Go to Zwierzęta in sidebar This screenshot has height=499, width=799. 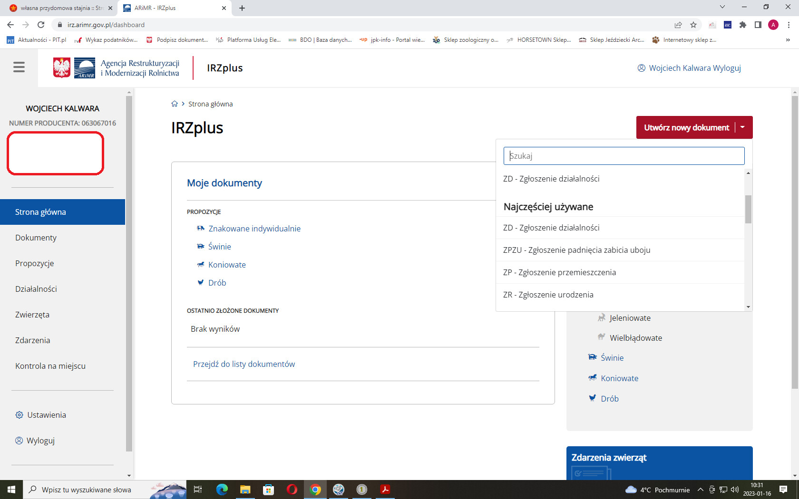point(32,315)
